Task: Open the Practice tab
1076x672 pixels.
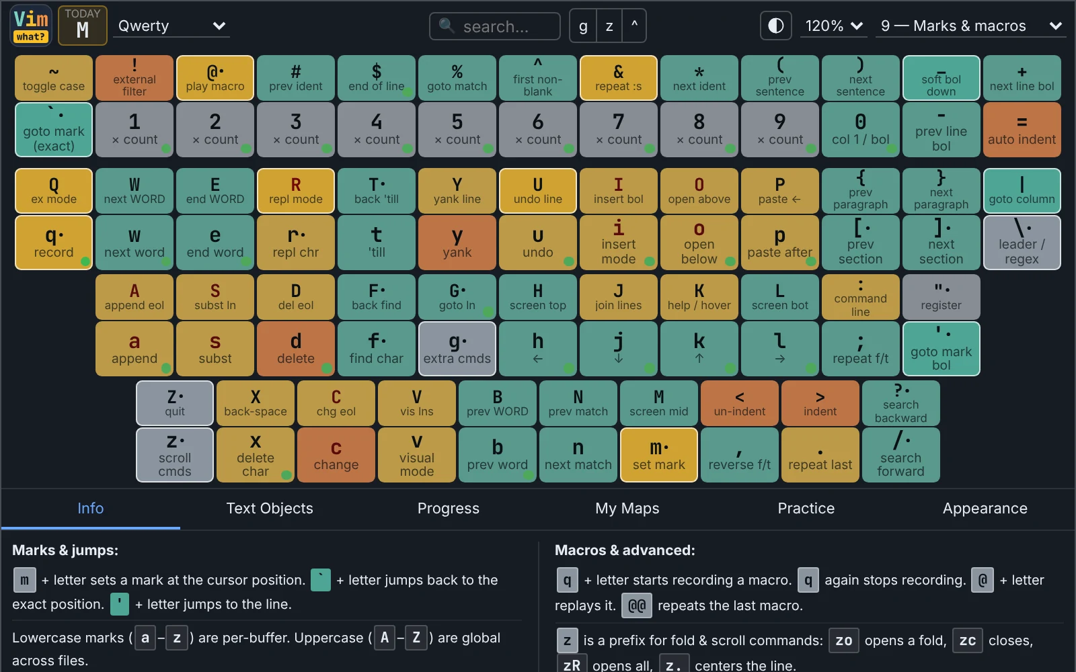Action: coord(806,509)
